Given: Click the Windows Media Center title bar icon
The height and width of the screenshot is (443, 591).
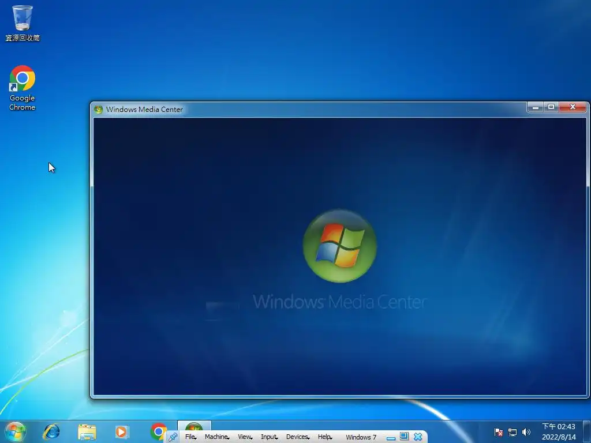Looking at the screenshot, I should pyautogui.click(x=98, y=110).
